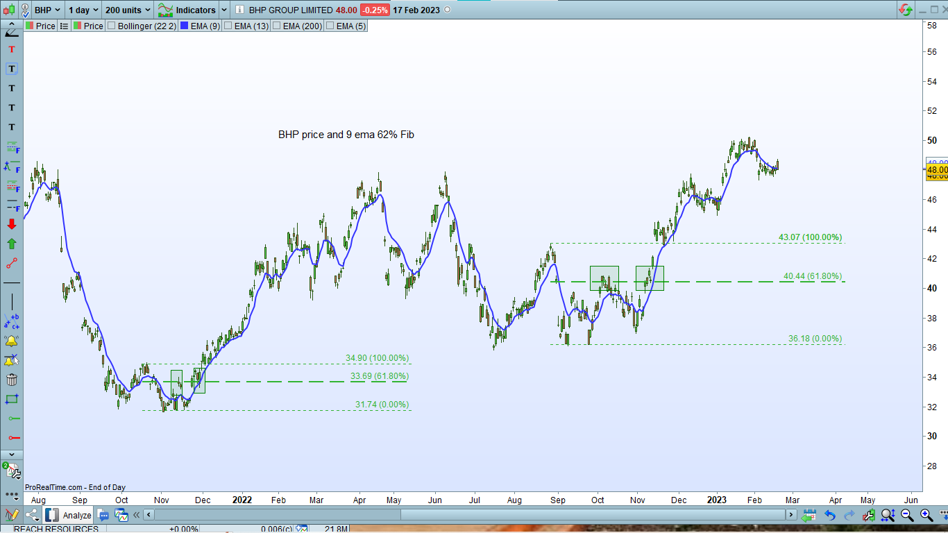This screenshot has height=533, width=948.
Task: Click the pencil chart icon at bottom left
Action: (x=11, y=515)
